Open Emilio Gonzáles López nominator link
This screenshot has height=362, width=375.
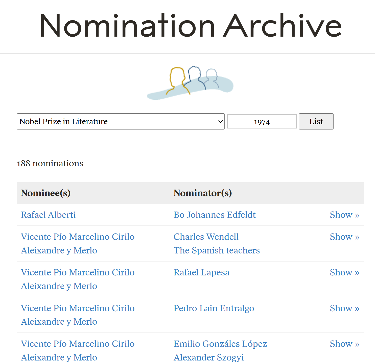[x=220, y=344]
